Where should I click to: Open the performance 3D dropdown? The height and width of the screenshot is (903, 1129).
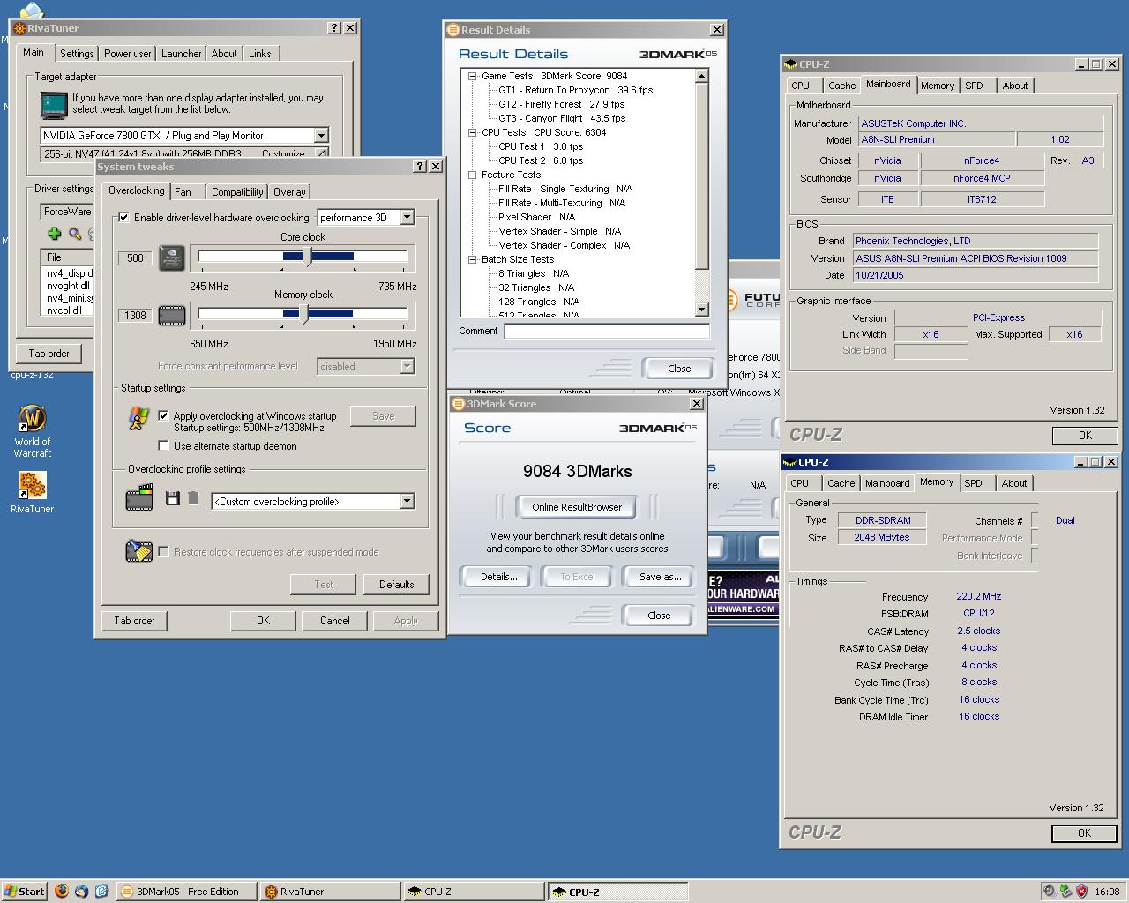[x=407, y=217]
